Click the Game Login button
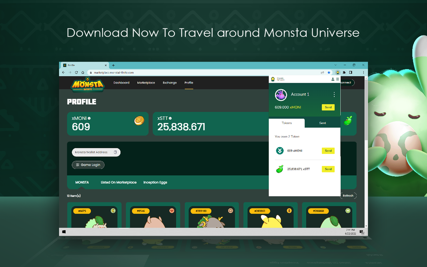 pos(88,165)
